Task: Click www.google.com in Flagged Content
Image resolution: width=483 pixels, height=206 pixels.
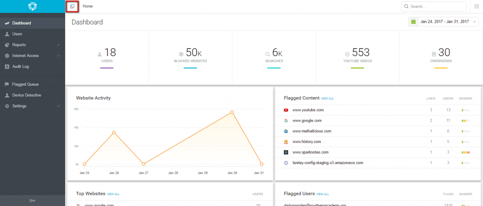Action: click(x=307, y=121)
